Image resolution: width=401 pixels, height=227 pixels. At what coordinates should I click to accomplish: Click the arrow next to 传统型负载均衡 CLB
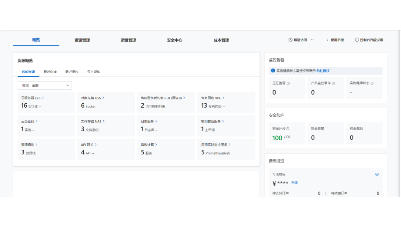click(184, 98)
